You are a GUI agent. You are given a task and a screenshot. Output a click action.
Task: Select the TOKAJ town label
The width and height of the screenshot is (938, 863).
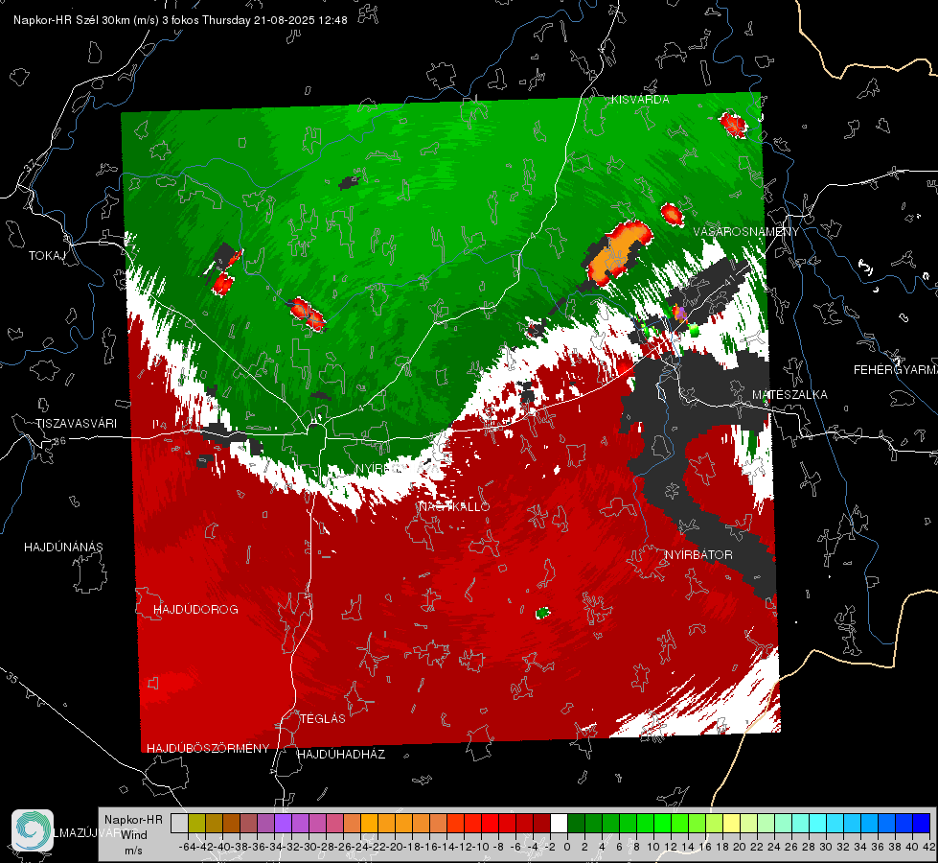click(47, 256)
